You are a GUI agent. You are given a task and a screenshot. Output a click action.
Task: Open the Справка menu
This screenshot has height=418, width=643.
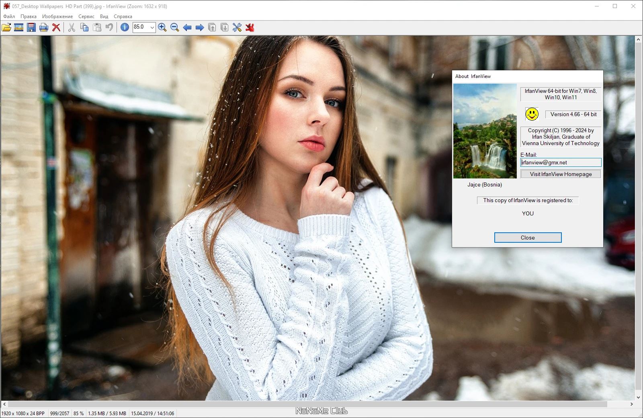pos(123,16)
